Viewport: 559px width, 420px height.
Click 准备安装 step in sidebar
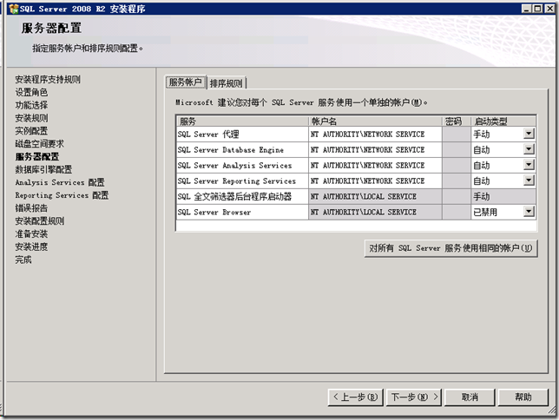click(31, 234)
